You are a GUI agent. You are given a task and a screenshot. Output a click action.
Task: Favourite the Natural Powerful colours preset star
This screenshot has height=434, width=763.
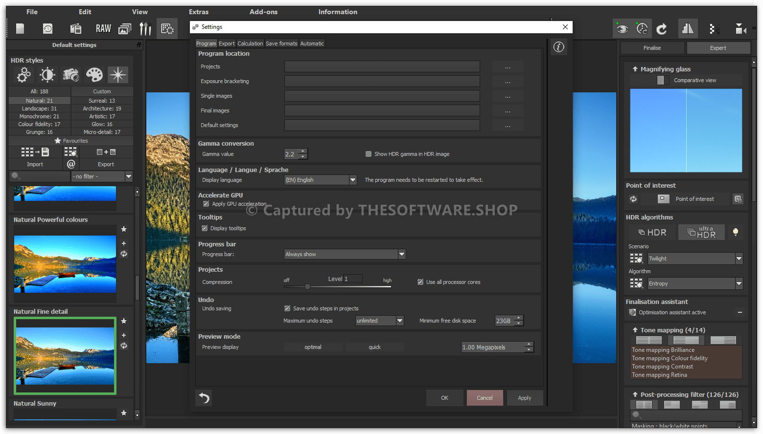click(124, 229)
